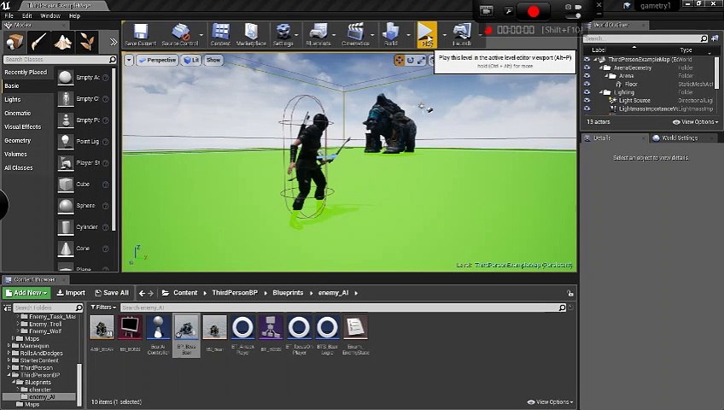Open the Marketplace toolbar icon
Image resolution: width=724 pixels, height=410 pixels.
coord(250,34)
